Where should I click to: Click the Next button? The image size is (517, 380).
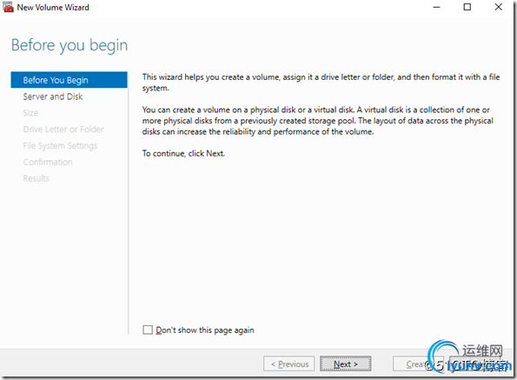point(345,363)
